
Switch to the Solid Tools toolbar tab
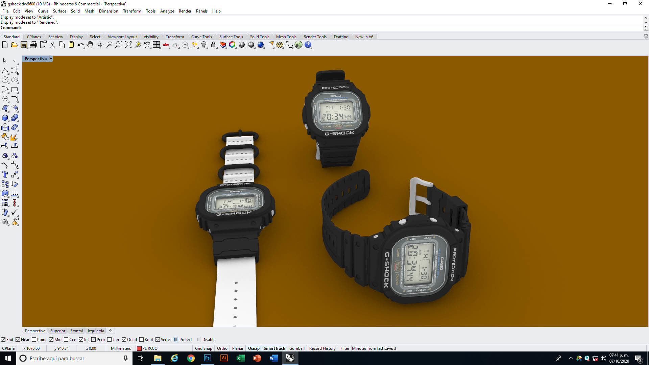260,37
